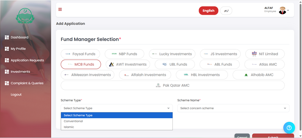
Task: Select HBL Investments fund manager
Action: pos(202,75)
